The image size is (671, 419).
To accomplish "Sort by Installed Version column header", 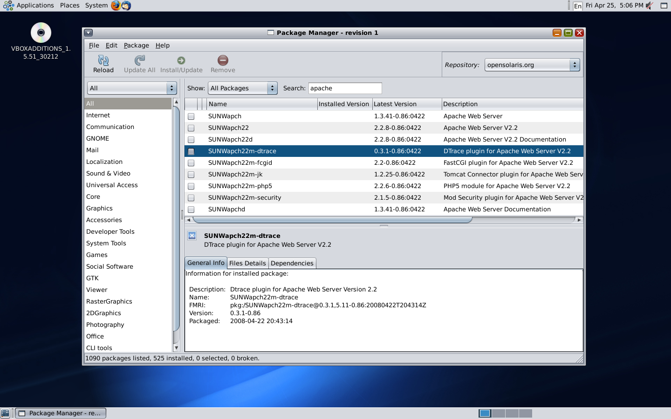I will click(344, 104).
